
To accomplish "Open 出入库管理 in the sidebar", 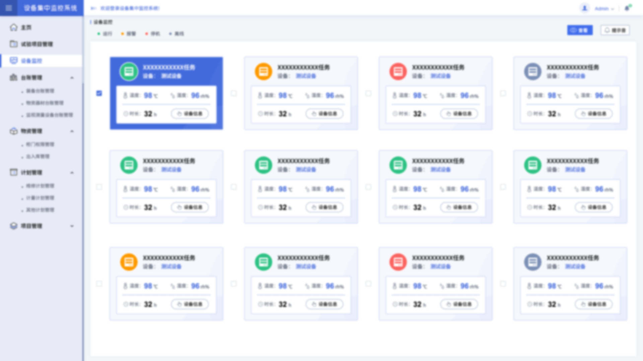I will 38,156.
